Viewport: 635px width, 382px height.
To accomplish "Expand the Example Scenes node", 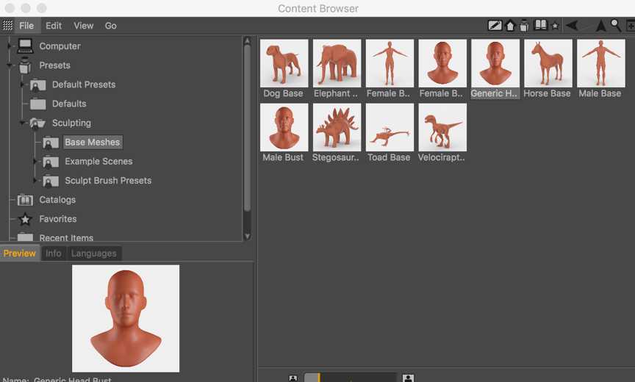I will click(x=35, y=161).
